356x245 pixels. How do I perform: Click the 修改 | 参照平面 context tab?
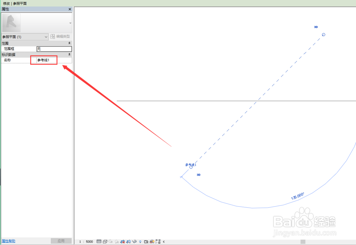[x=15, y=4]
